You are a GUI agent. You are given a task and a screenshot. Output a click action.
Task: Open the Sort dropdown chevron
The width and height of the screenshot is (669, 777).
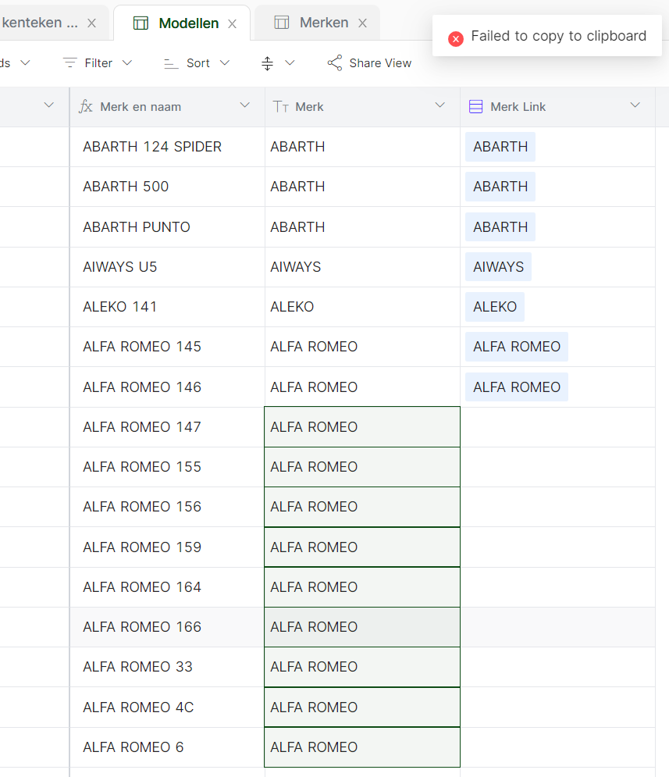coord(225,62)
